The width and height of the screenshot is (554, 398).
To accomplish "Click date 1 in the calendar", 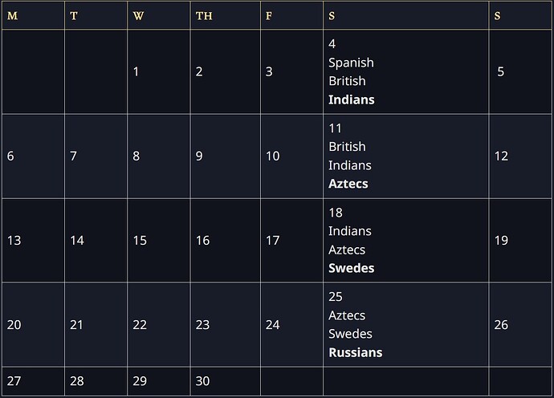I will click(136, 71).
